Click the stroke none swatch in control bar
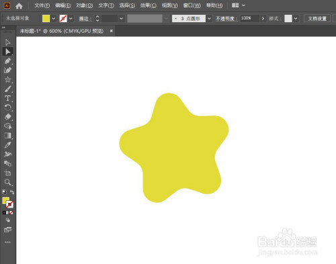This screenshot has height=264, width=336. click(x=63, y=19)
